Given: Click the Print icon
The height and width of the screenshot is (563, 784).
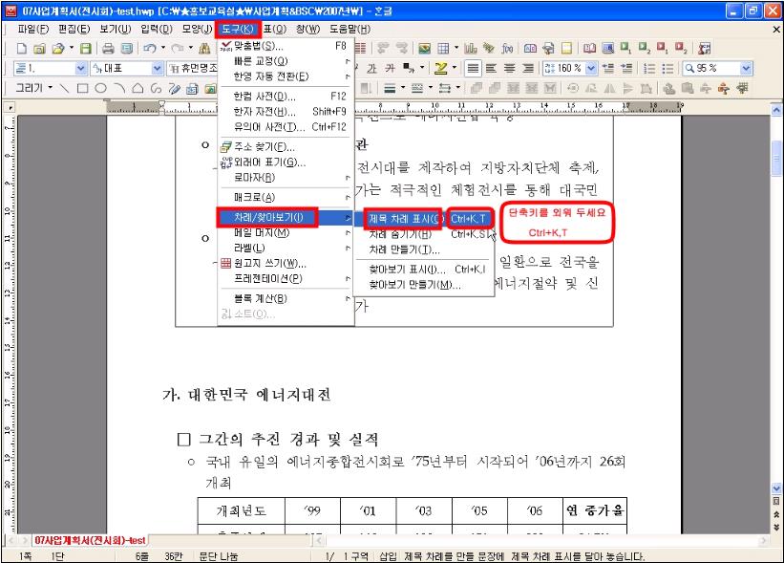Looking at the screenshot, I should [108, 49].
